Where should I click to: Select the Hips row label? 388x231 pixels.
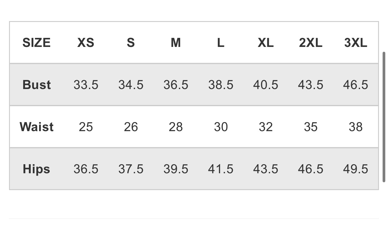(x=36, y=169)
